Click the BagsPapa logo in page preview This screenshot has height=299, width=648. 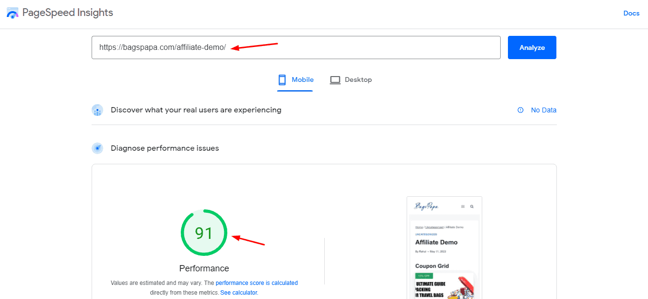(427, 206)
